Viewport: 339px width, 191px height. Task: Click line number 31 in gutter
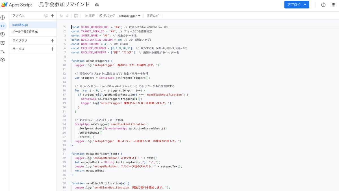(64, 154)
